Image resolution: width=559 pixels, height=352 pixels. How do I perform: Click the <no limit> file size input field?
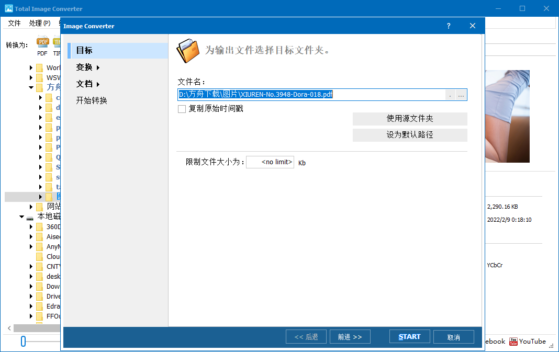coord(270,162)
